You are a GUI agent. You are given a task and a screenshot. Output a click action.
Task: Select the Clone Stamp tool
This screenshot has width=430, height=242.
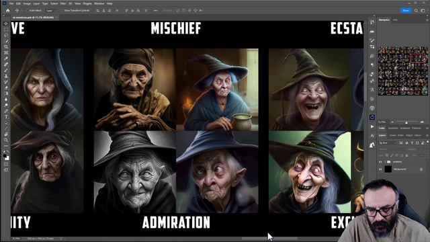(6, 76)
